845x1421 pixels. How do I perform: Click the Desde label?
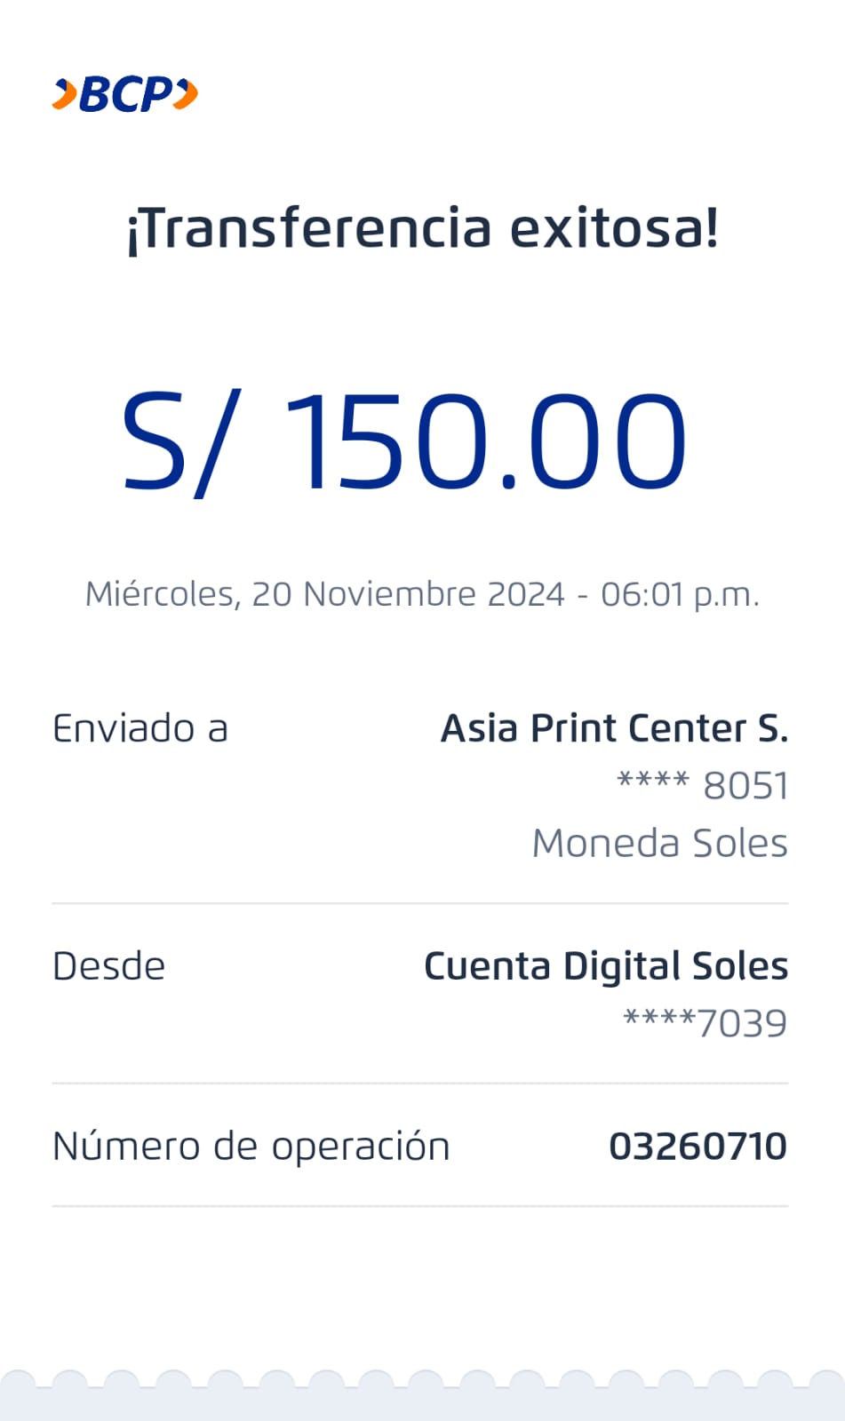point(108,966)
